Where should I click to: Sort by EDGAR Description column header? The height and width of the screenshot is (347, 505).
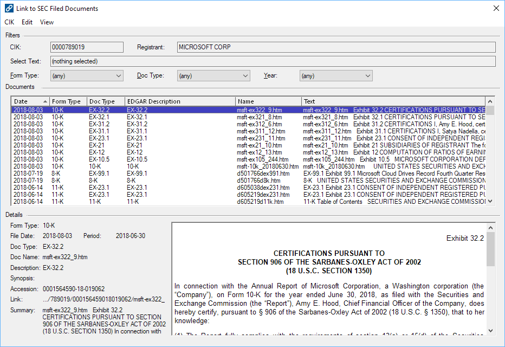180,101
